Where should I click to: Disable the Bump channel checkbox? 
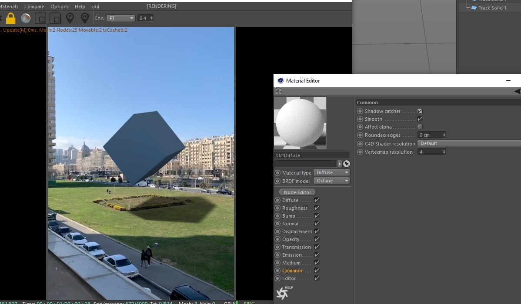tap(317, 215)
